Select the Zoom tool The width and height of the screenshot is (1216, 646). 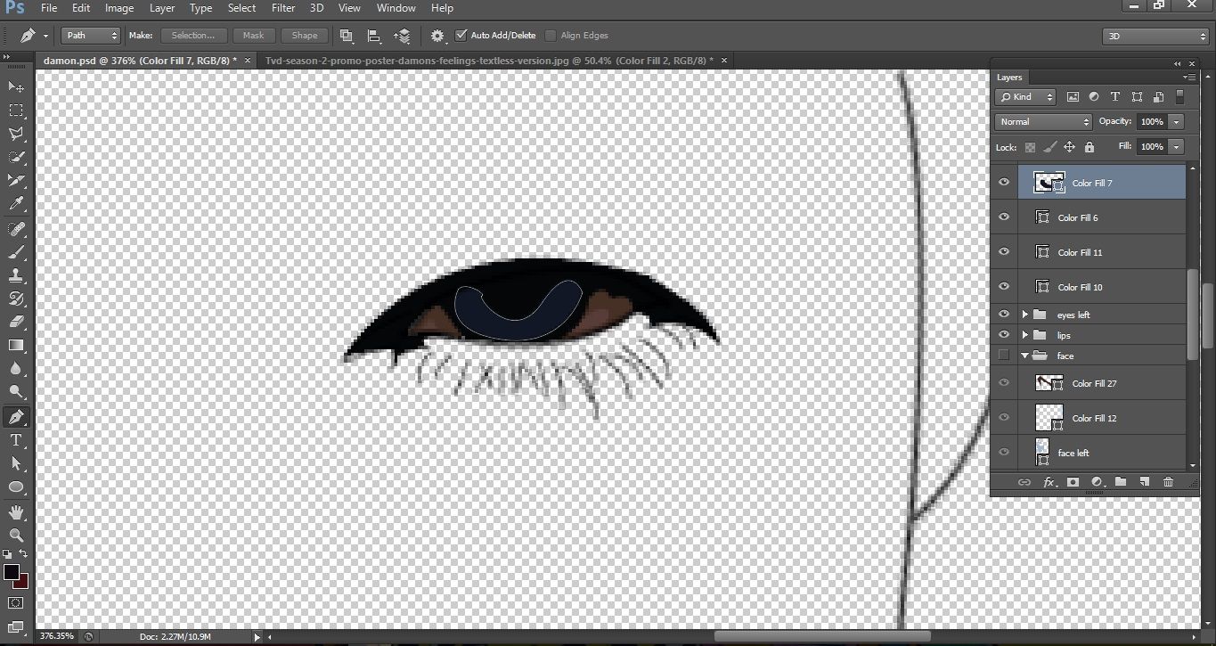[16, 536]
